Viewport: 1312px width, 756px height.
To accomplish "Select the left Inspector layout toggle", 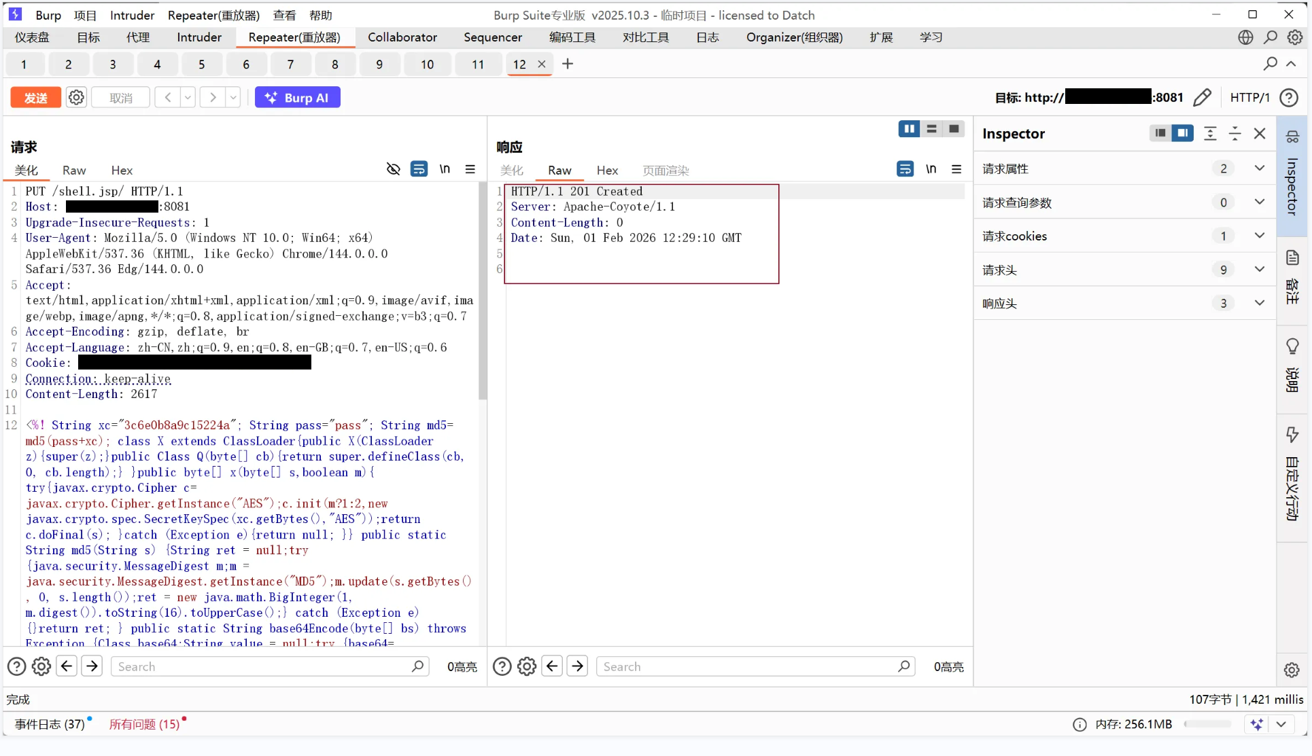I will point(1160,133).
